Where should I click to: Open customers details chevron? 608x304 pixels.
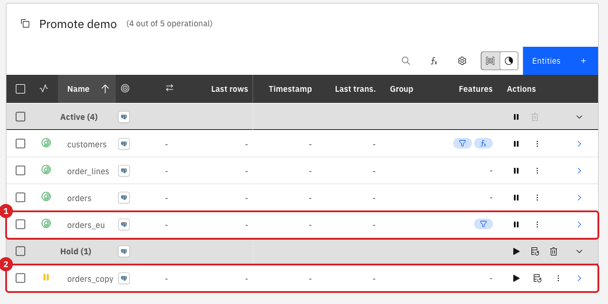tap(579, 144)
